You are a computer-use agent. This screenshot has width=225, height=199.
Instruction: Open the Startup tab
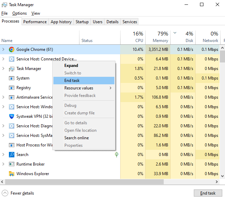point(82,22)
